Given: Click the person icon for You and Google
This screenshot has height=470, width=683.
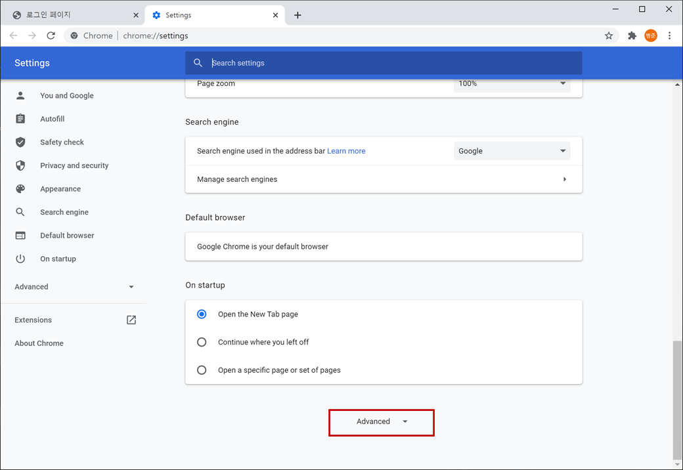Looking at the screenshot, I should (20, 95).
